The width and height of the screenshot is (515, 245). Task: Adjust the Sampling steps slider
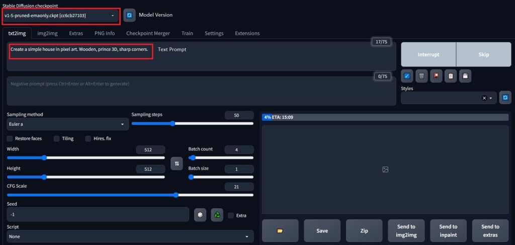tap(193, 123)
